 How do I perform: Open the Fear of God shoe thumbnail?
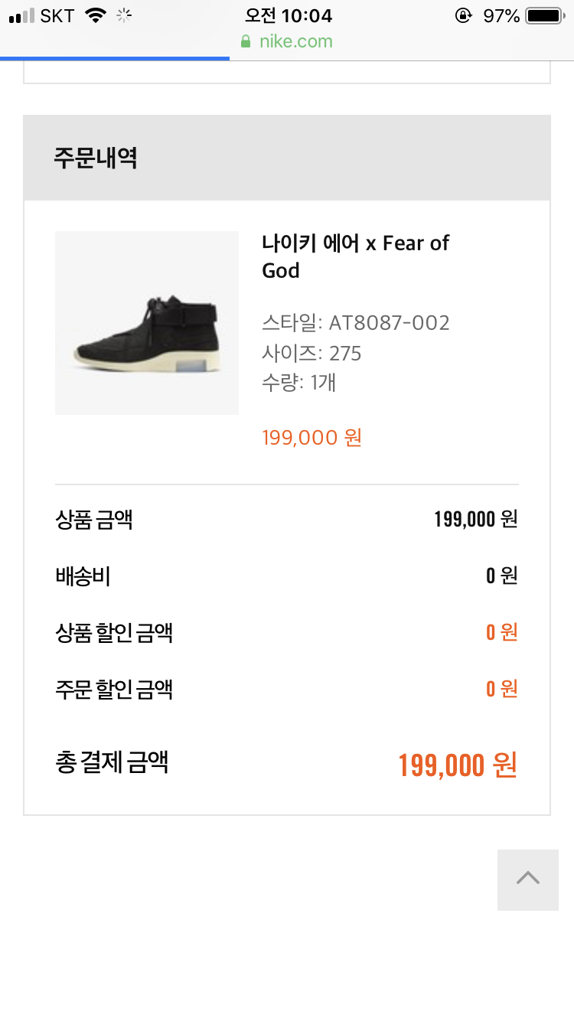(147, 323)
